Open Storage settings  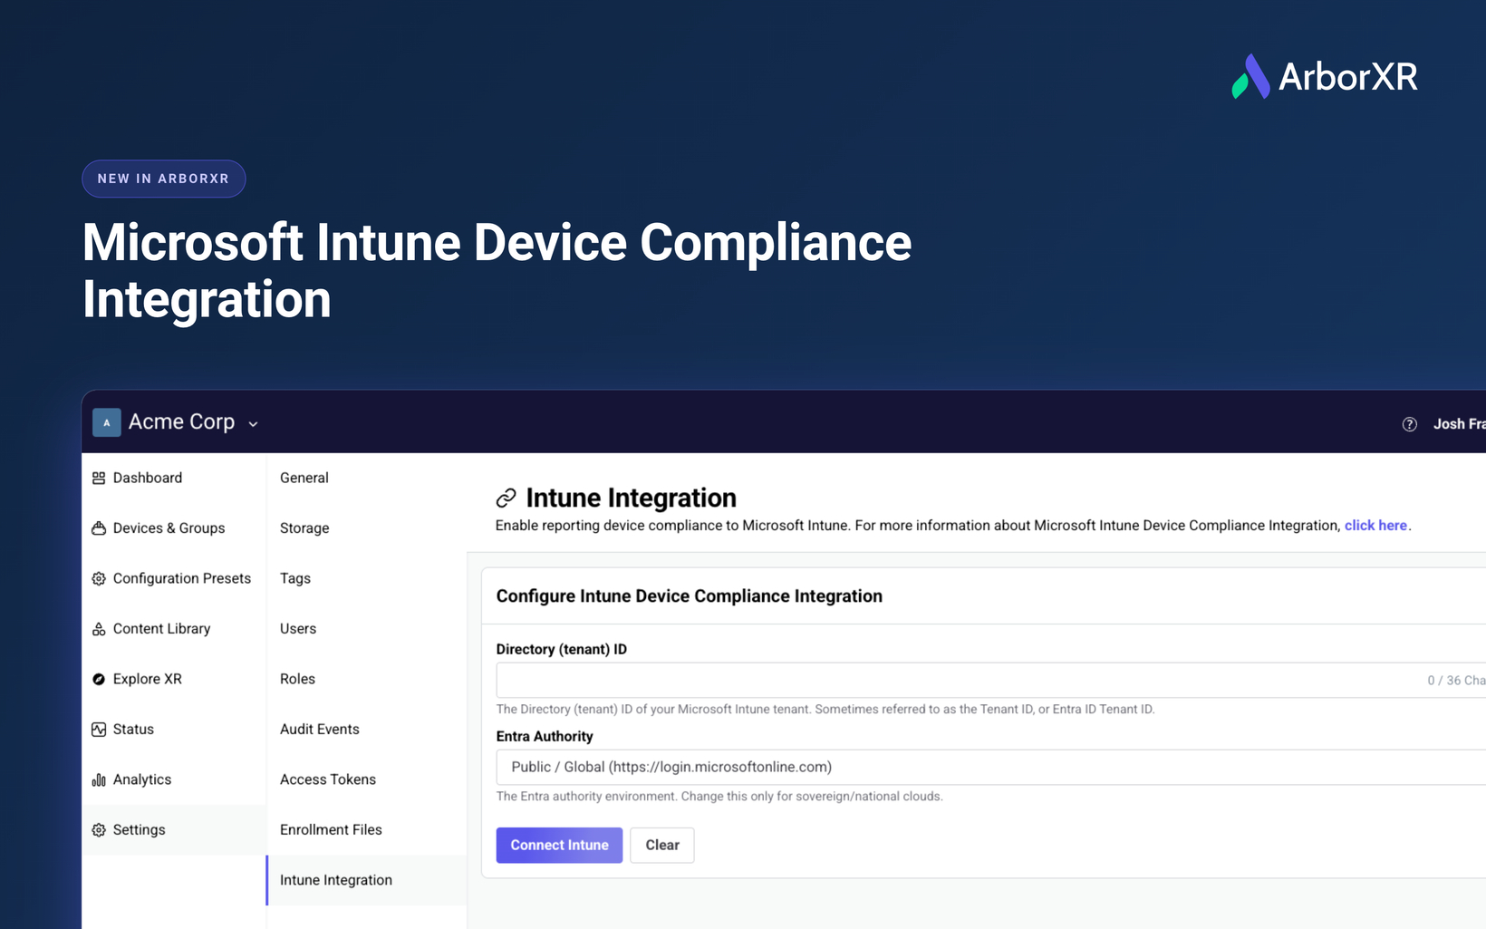click(x=366, y=528)
